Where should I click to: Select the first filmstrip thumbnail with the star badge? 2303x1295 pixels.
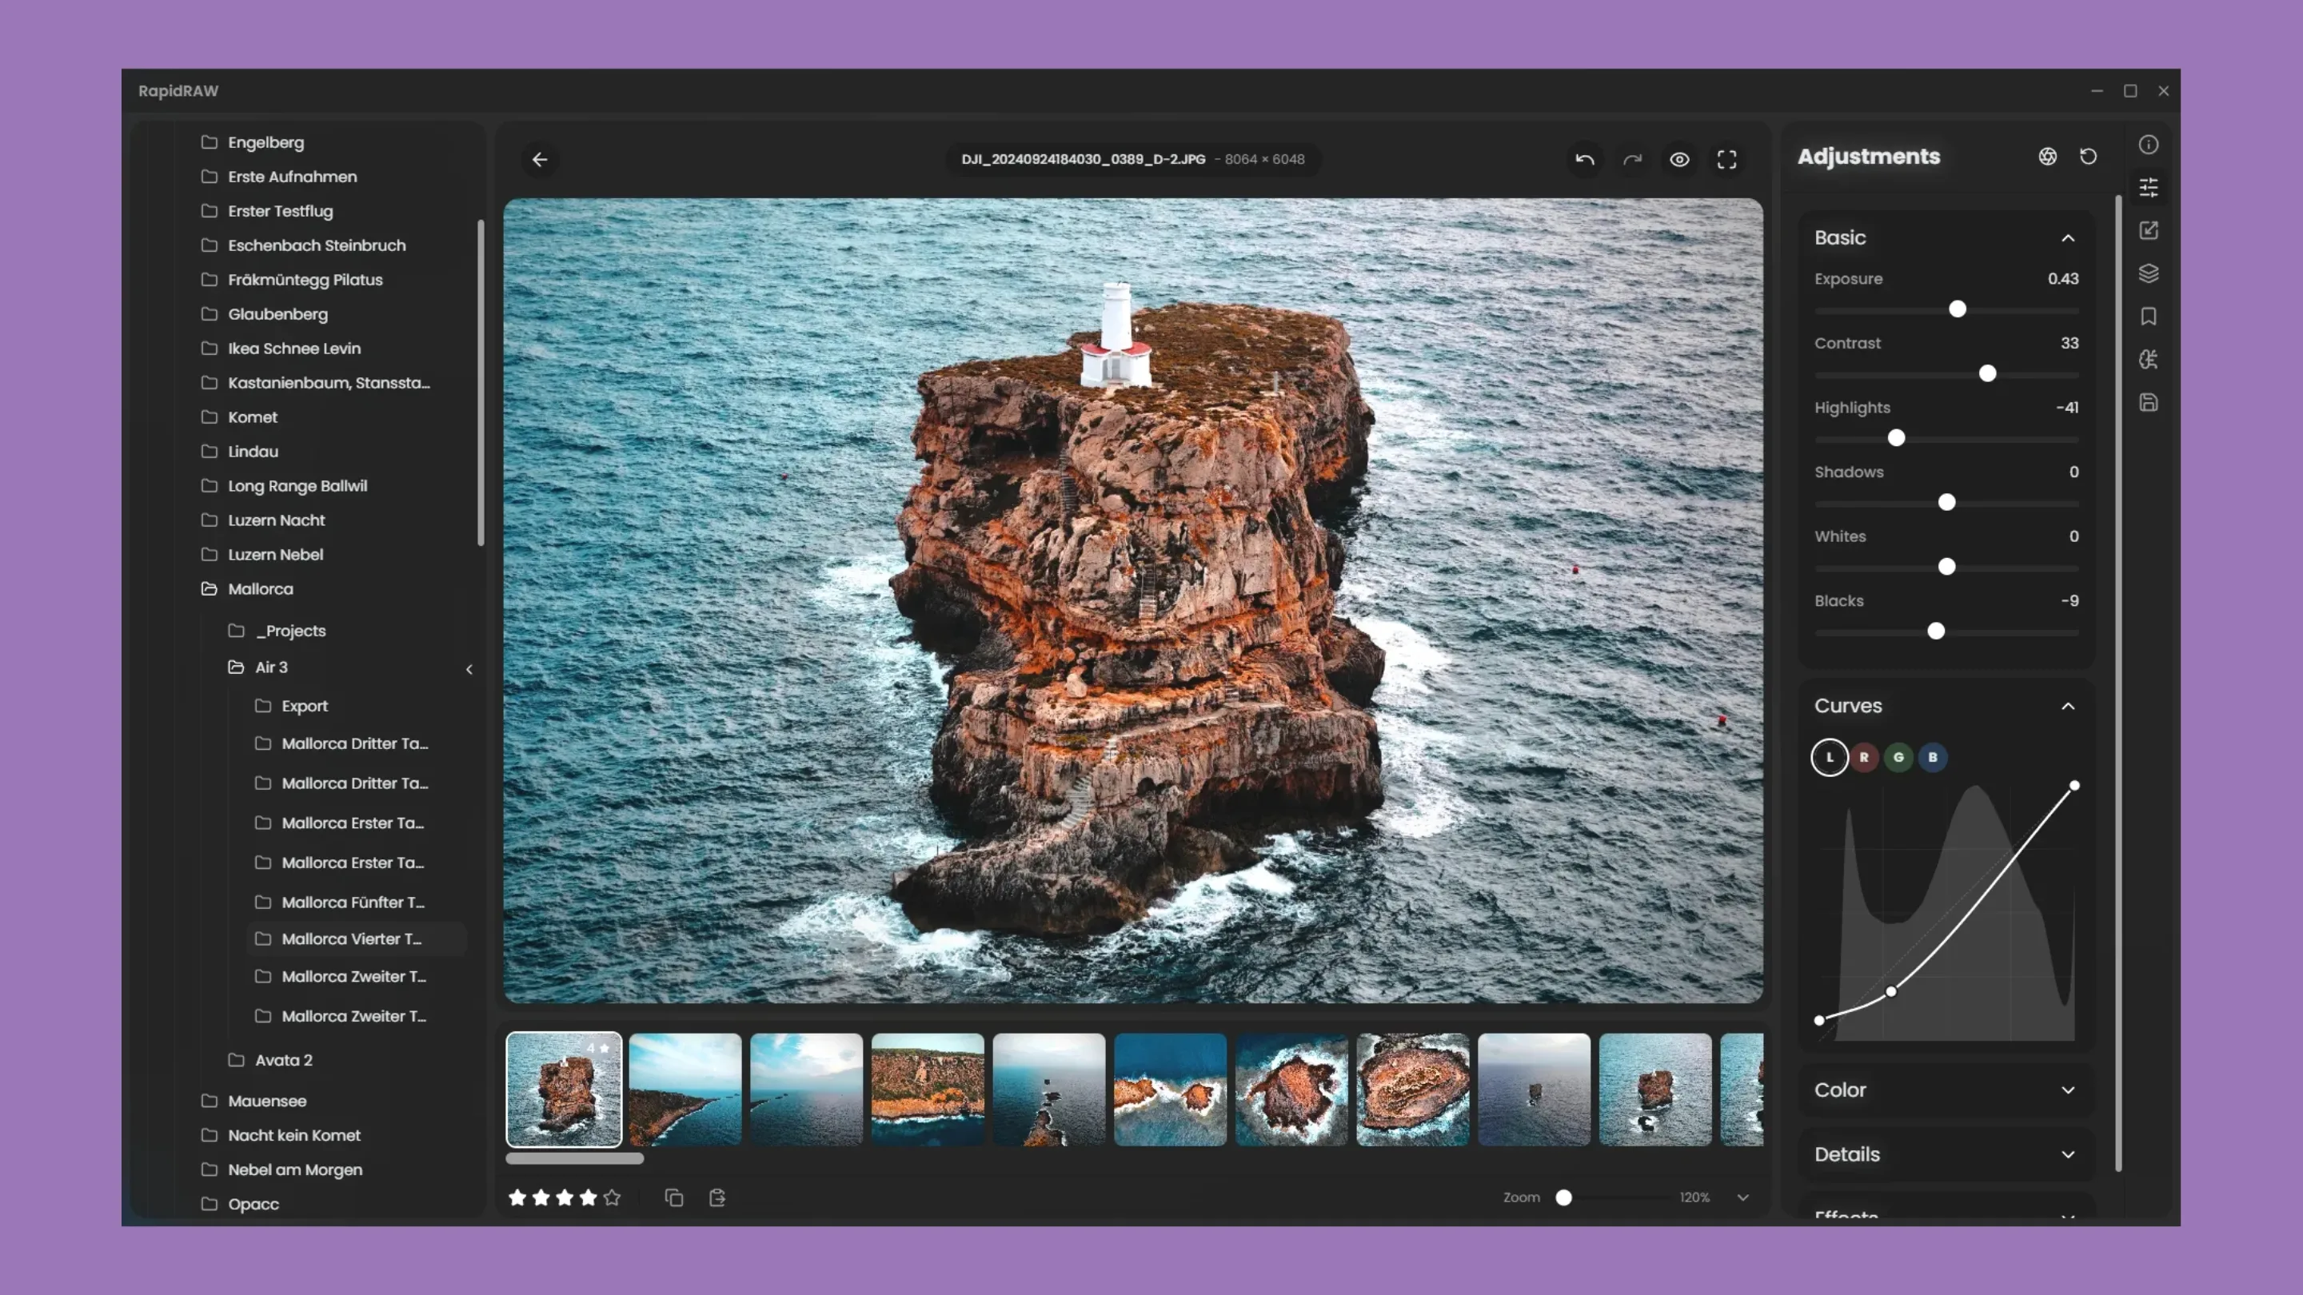point(564,1090)
